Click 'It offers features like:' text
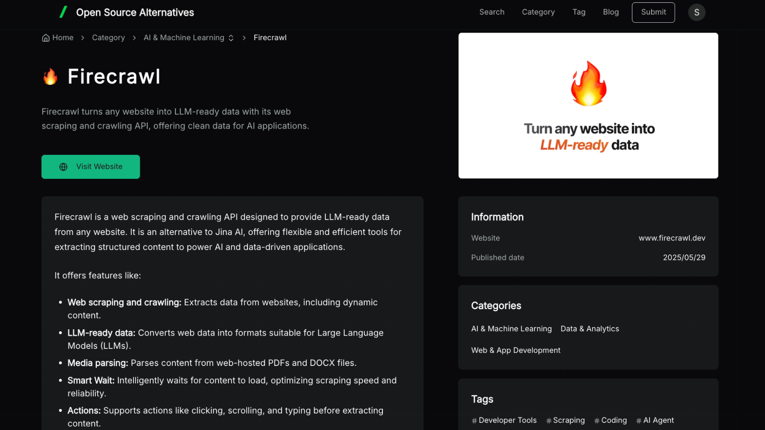 (x=98, y=276)
